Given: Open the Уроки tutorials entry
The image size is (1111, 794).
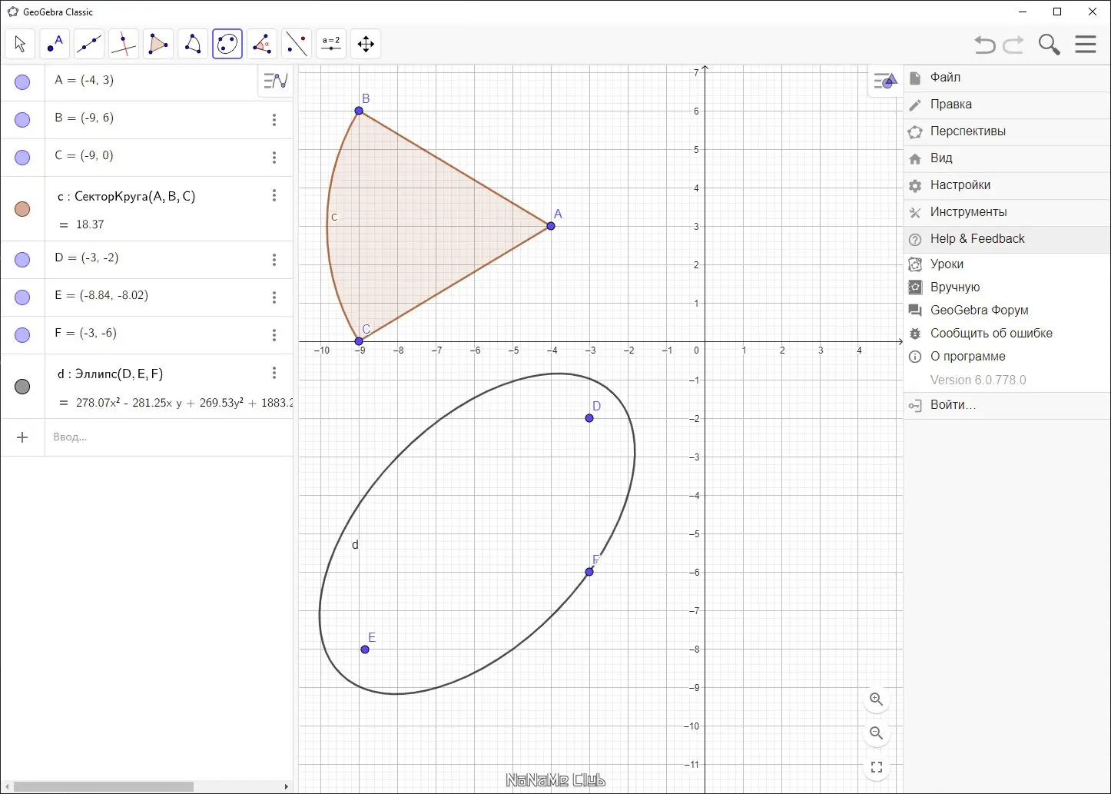Looking at the screenshot, I should [x=1007, y=264].
